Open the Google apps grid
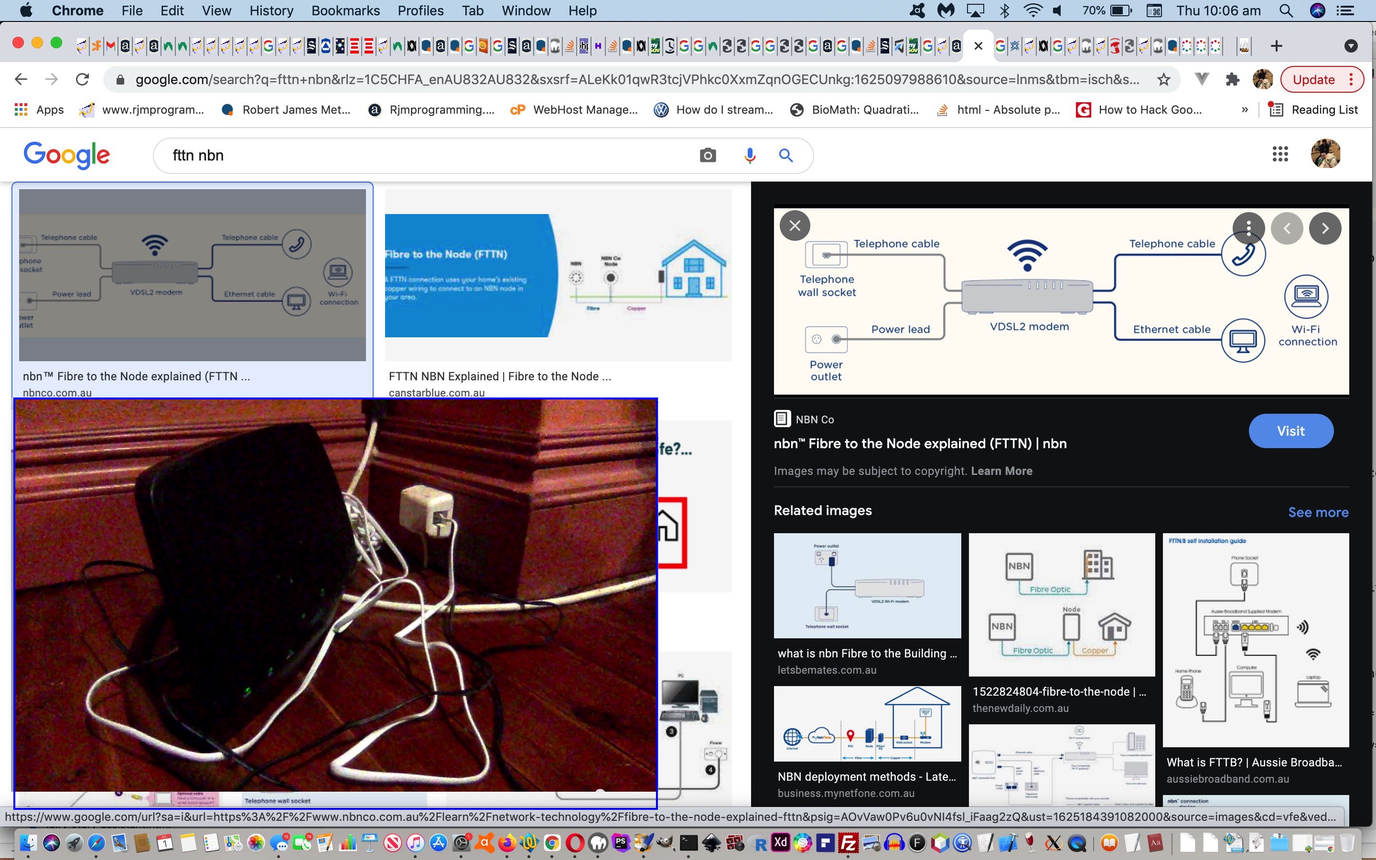 pyautogui.click(x=1280, y=154)
